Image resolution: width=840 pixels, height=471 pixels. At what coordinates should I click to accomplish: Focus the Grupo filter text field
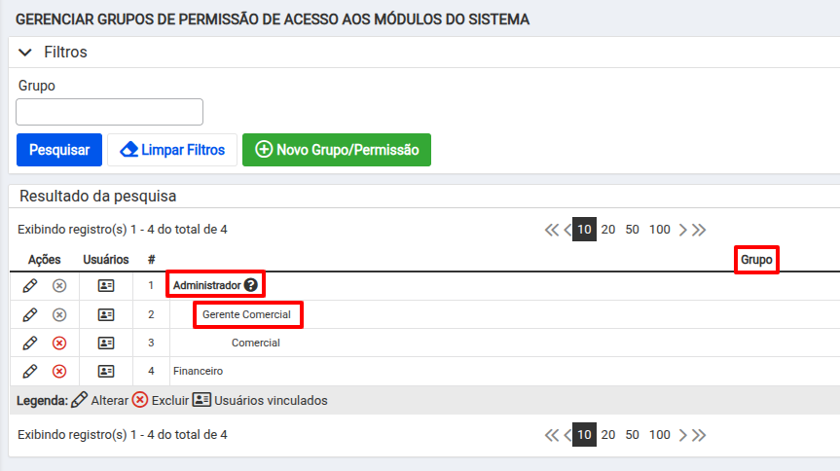(109, 112)
